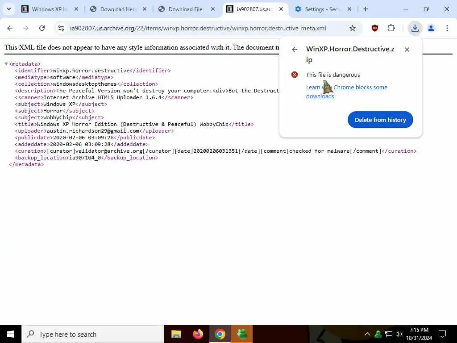457x343 pixels.
Task: Click the title Windows XP Horror Edition text
Action: coord(133,124)
